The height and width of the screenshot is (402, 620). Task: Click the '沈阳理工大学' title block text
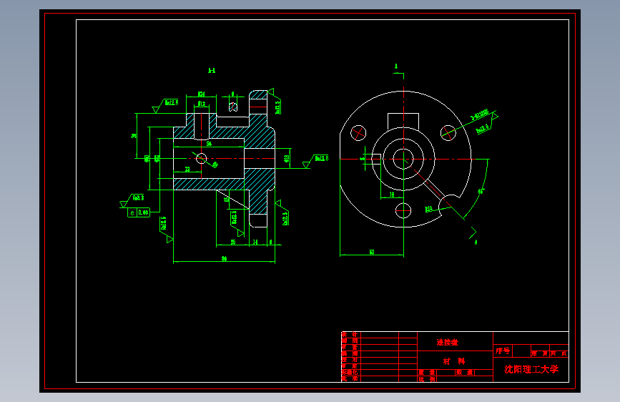click(x=531, y=369)
